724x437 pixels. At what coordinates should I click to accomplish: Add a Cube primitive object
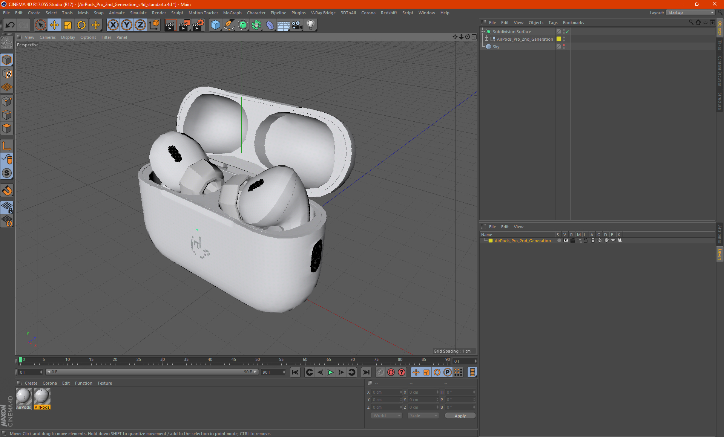[215, 25]
